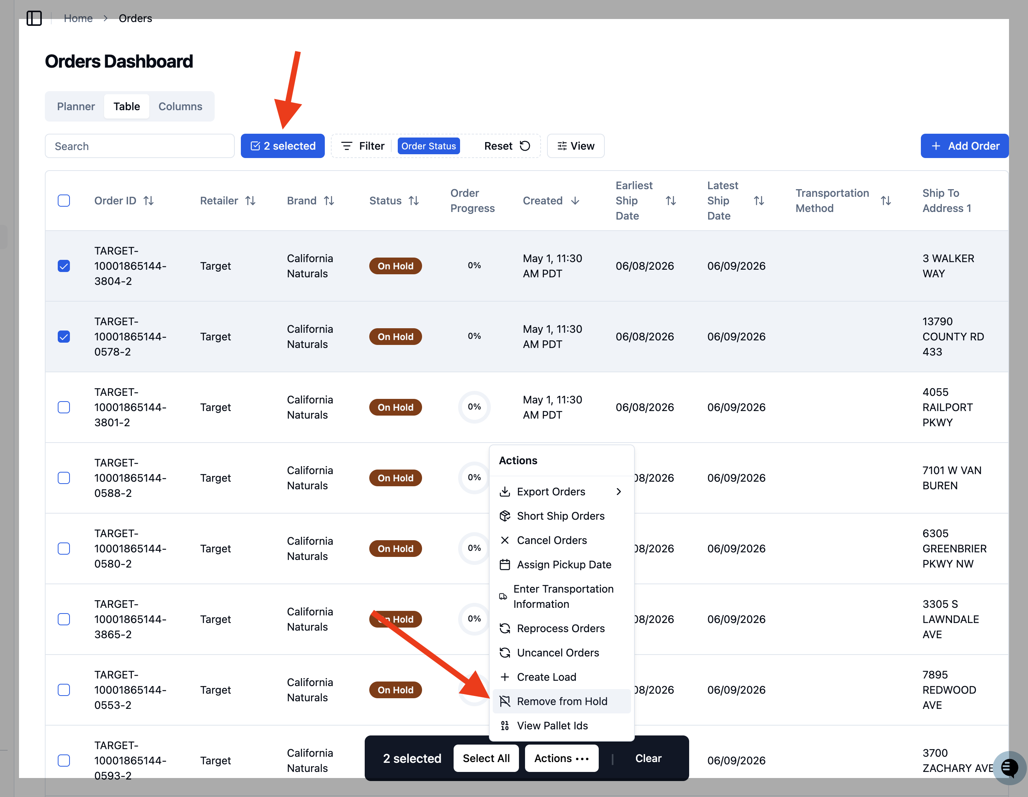Click the Uncancel Orders icon

(505, 653)
